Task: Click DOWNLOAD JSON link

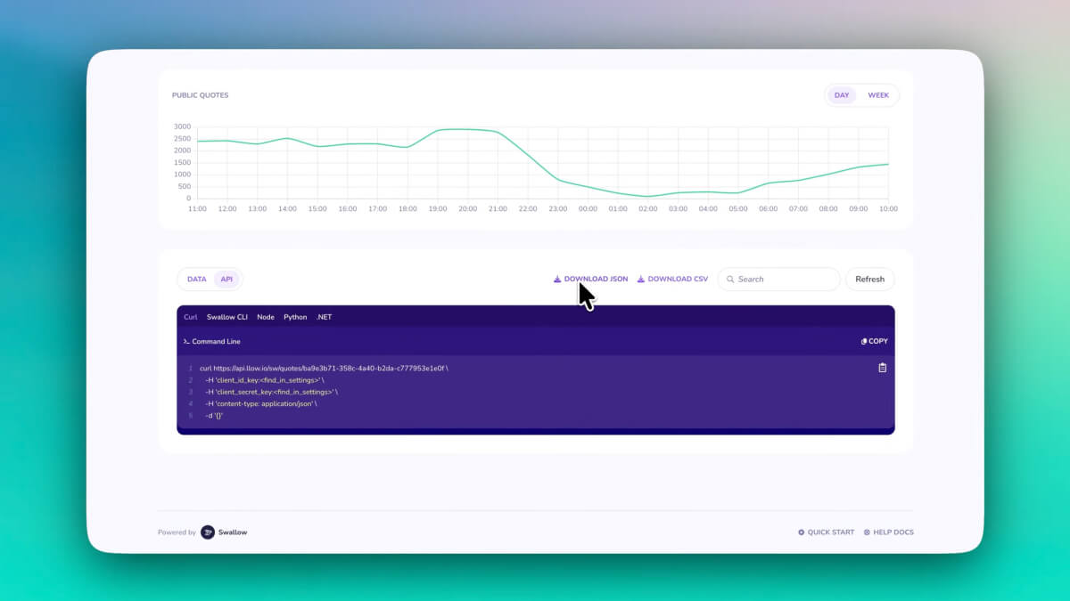Action: [x=590, y=280]
